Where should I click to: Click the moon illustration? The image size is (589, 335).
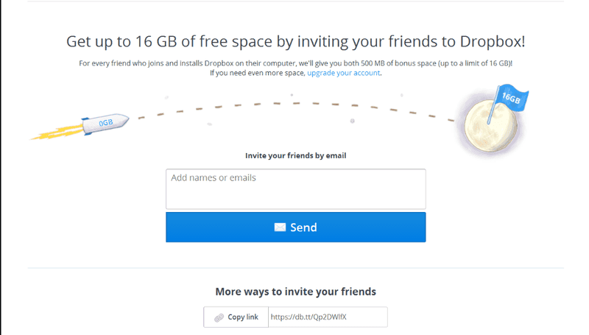tap(490, 127)
